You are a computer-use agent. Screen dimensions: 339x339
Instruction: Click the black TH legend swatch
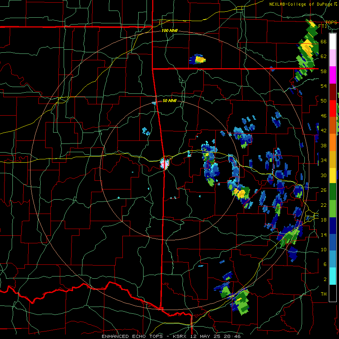pos(333,293)
